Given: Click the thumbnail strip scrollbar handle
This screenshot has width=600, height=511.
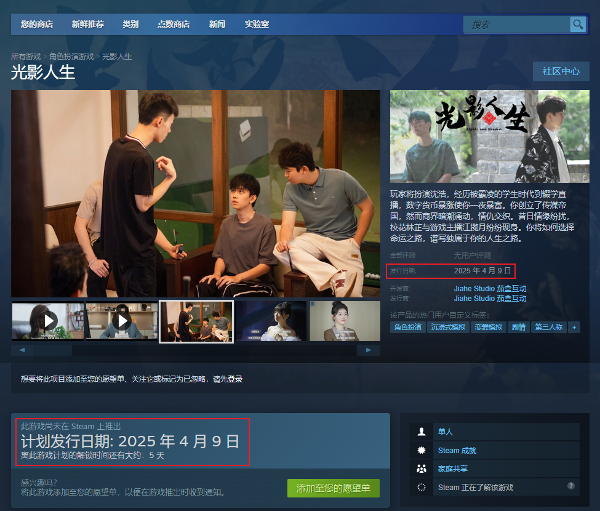Looking at the screenshot, I should [x=53, y=350].
